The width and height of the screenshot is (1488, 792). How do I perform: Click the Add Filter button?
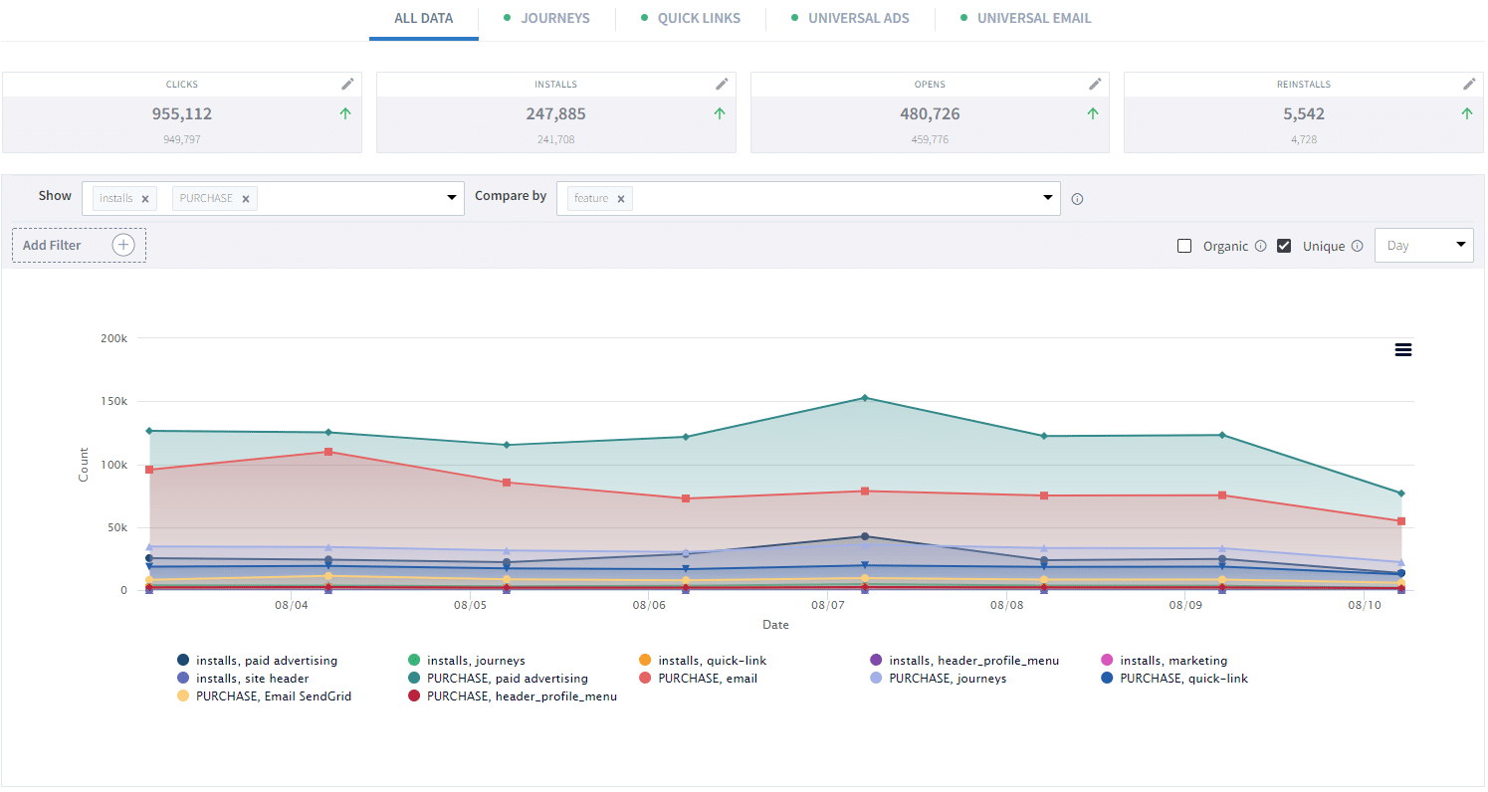pos(79,245)
